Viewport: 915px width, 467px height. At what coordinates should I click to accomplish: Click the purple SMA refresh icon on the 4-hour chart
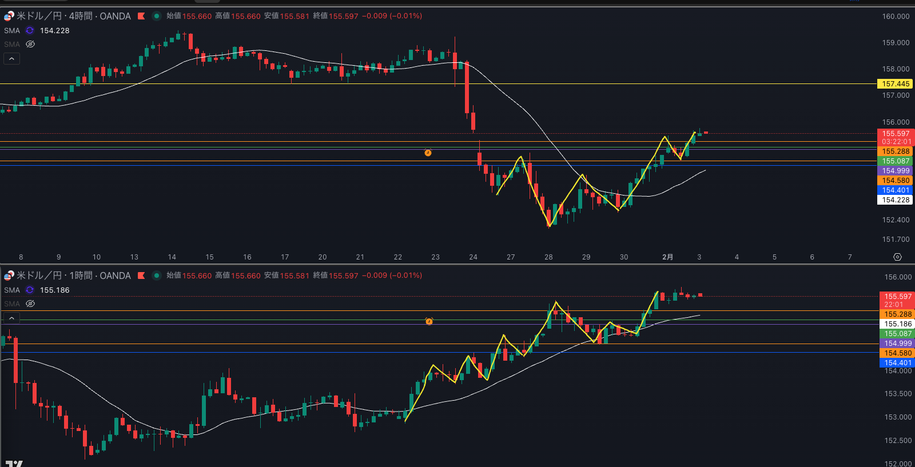30,31
